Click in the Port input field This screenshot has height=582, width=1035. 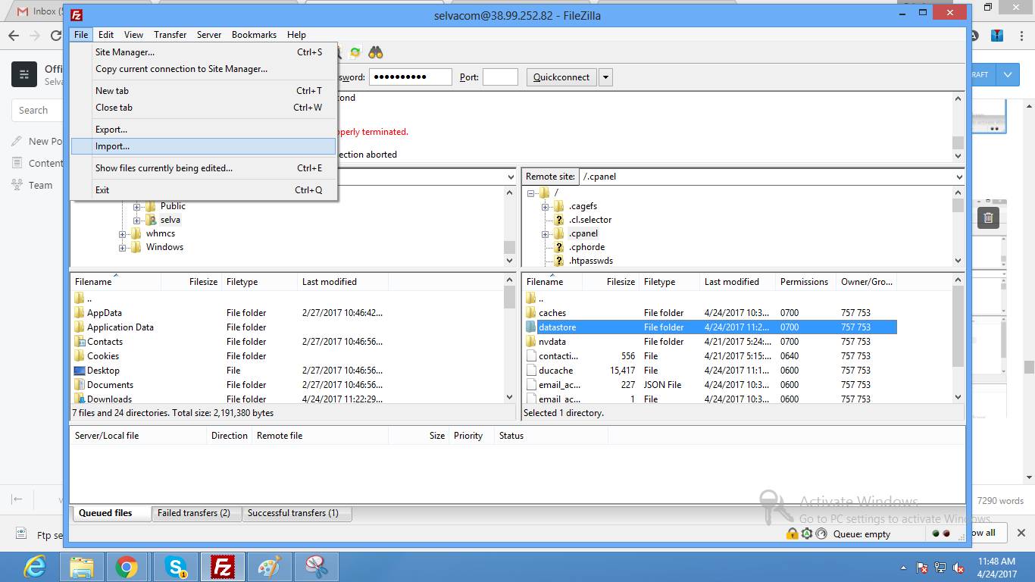[500, 77]
